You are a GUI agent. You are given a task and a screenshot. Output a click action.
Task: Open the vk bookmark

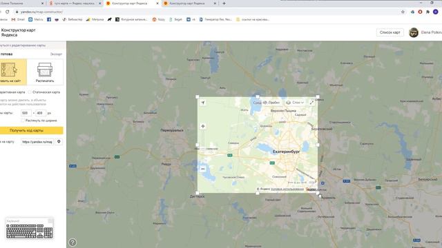point(191,19)
